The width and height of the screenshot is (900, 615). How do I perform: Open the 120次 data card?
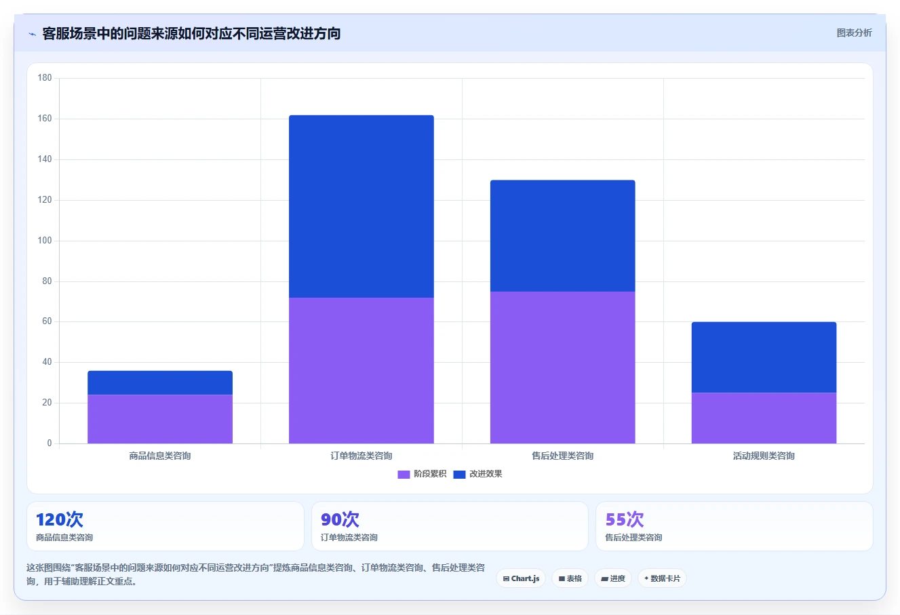pyautogui.click(x=165, y=526)
